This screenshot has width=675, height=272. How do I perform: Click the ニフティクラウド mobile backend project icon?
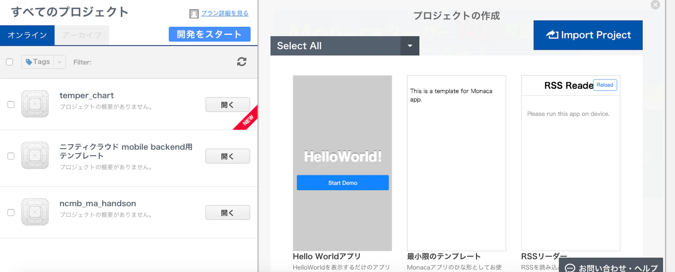(35, 156)
